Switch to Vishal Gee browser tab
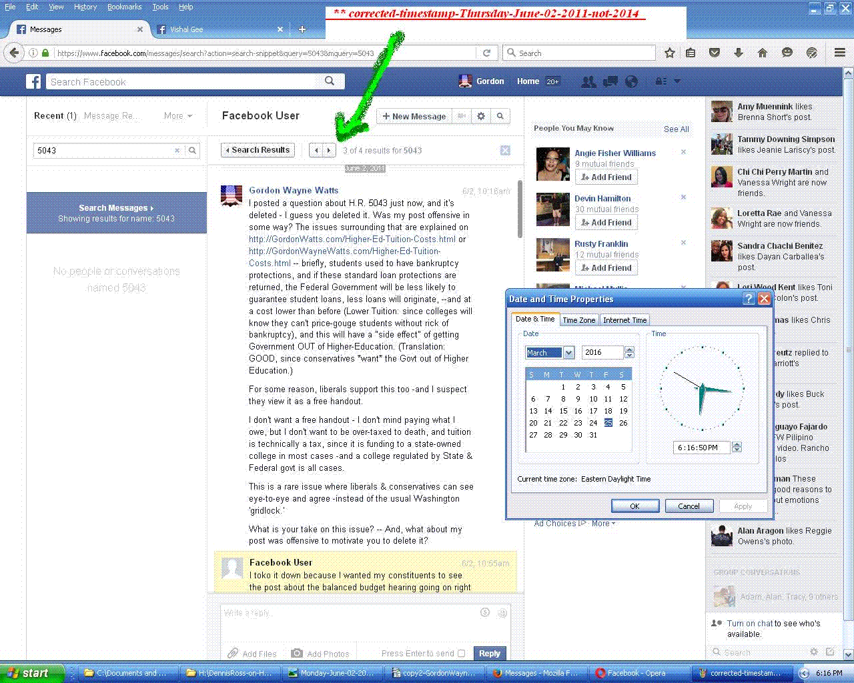Viewport: 854px width, 683px height. (x=219, y=29)
